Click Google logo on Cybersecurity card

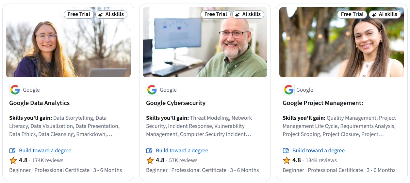152,90
